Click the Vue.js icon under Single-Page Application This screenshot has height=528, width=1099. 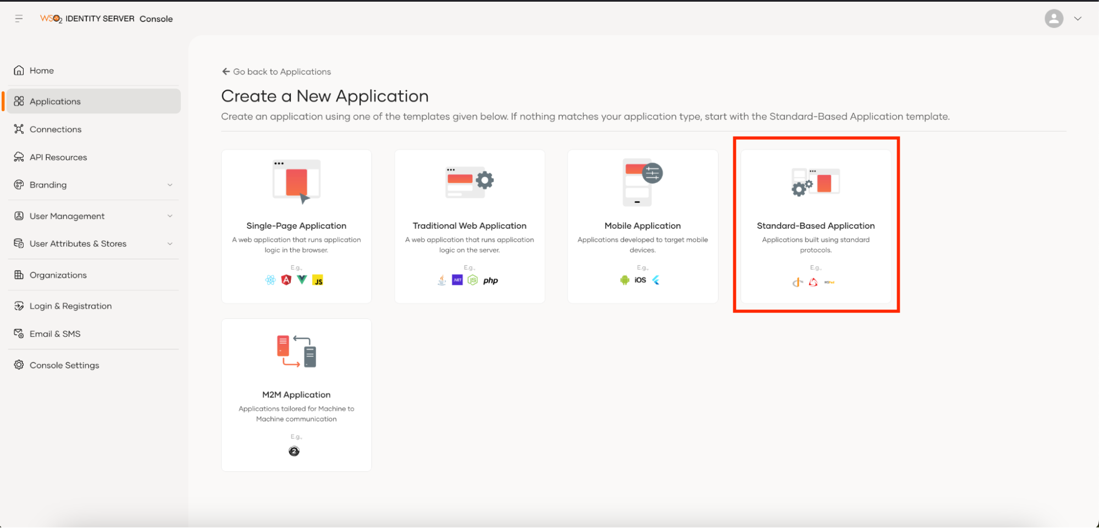point(302,279)
